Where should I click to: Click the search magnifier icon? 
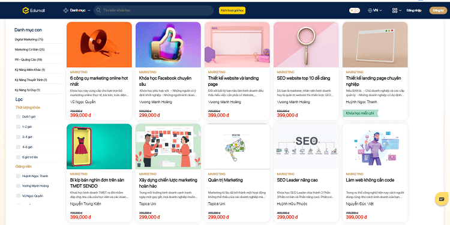tap(98, 10)
